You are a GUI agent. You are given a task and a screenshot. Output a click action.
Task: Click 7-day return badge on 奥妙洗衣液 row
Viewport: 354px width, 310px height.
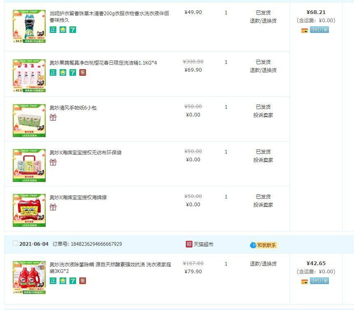(73, 281)
